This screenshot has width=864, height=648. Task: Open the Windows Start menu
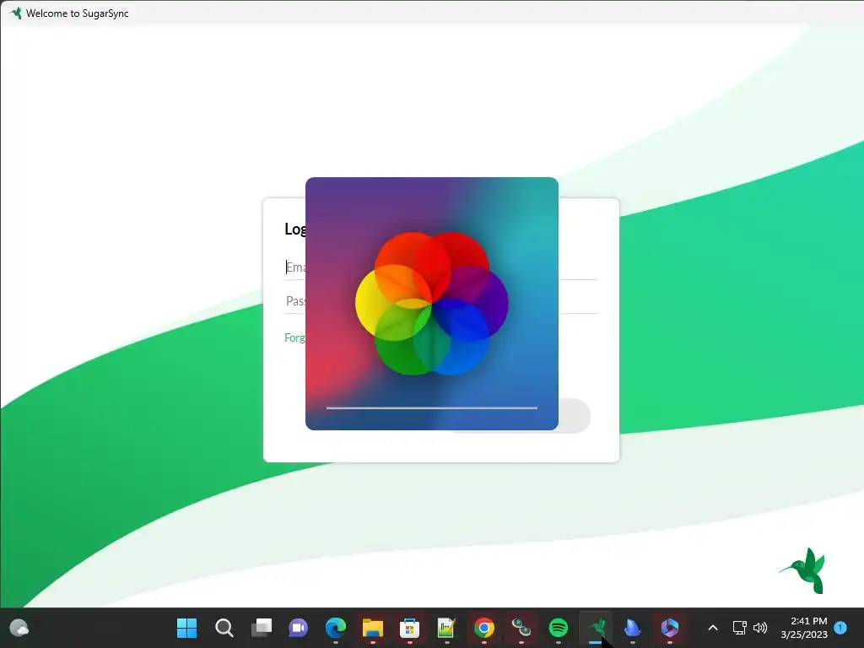click(186, 628)
